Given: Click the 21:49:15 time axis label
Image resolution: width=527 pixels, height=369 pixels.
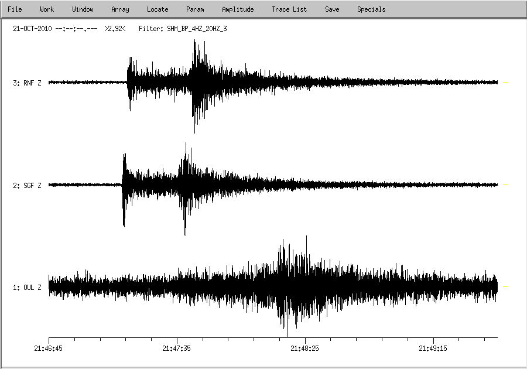Looking at the screenshot, I should click(433, 348).
